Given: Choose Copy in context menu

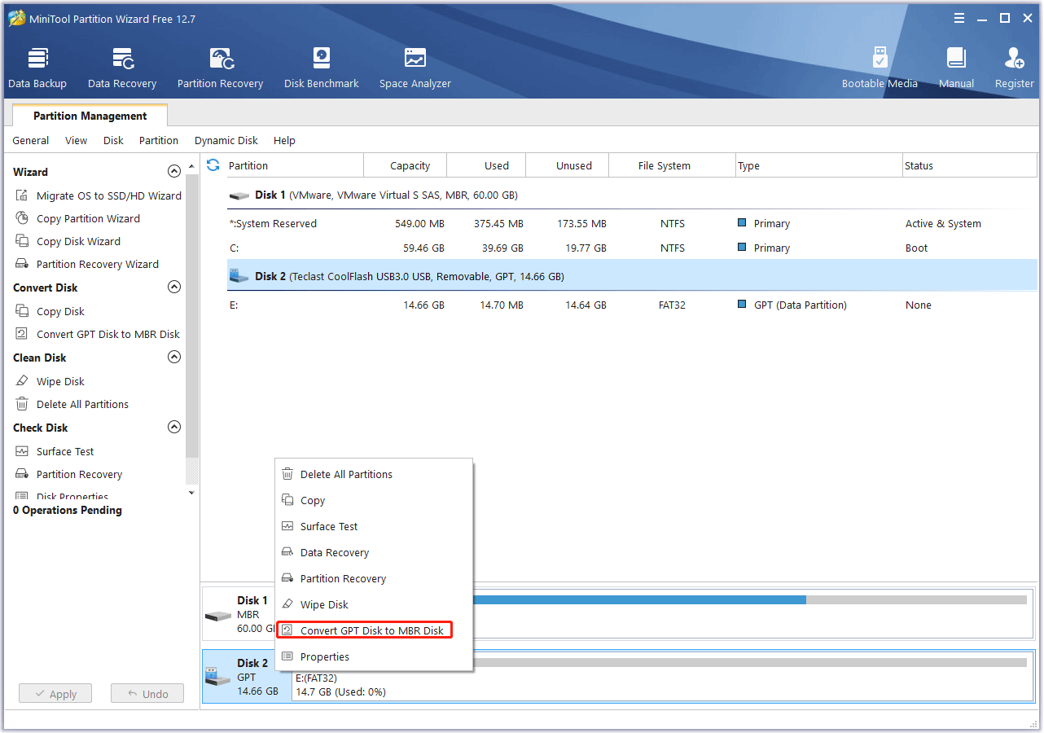Looking at the screenshot, I should coord(375,500).
